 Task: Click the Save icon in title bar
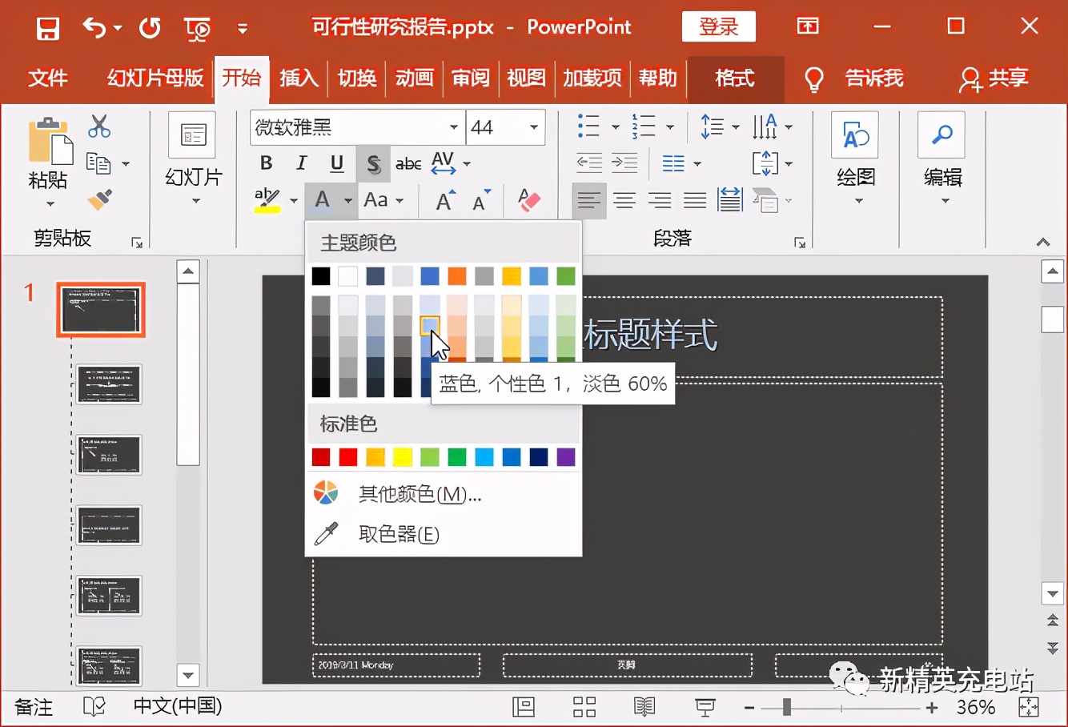(48, 29)
